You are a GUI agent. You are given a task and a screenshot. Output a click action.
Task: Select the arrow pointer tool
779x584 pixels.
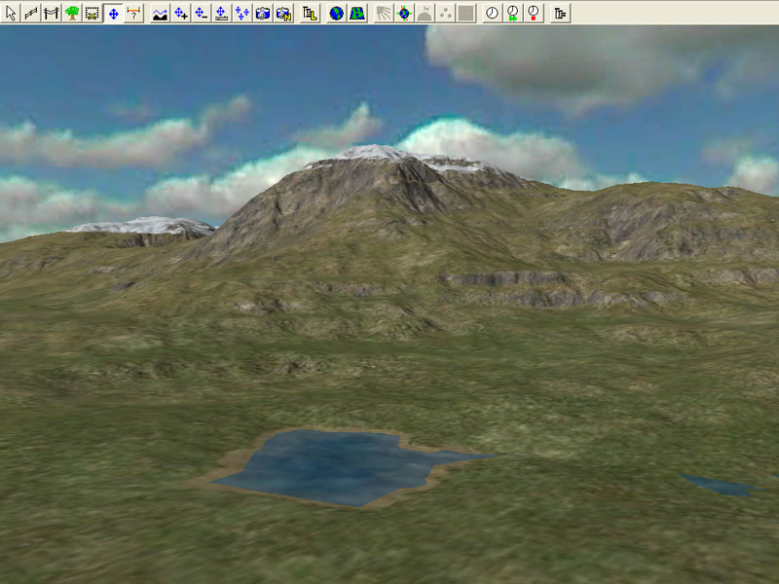pyautogui.click(x=12, y=14)
